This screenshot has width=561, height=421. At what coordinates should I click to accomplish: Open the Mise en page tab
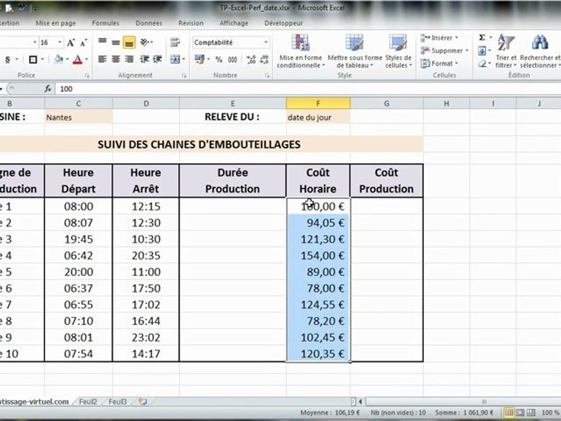[56, 23]
